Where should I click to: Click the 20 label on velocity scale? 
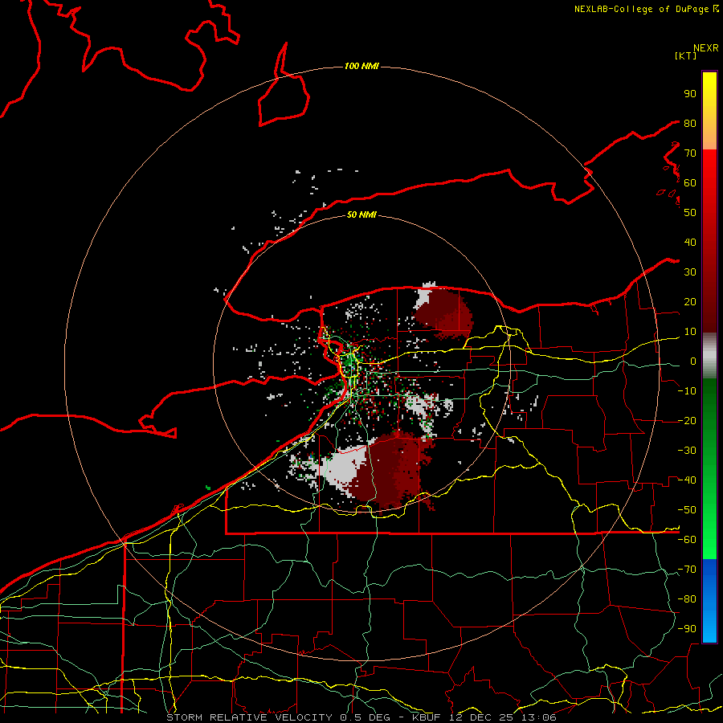(690, 302)
